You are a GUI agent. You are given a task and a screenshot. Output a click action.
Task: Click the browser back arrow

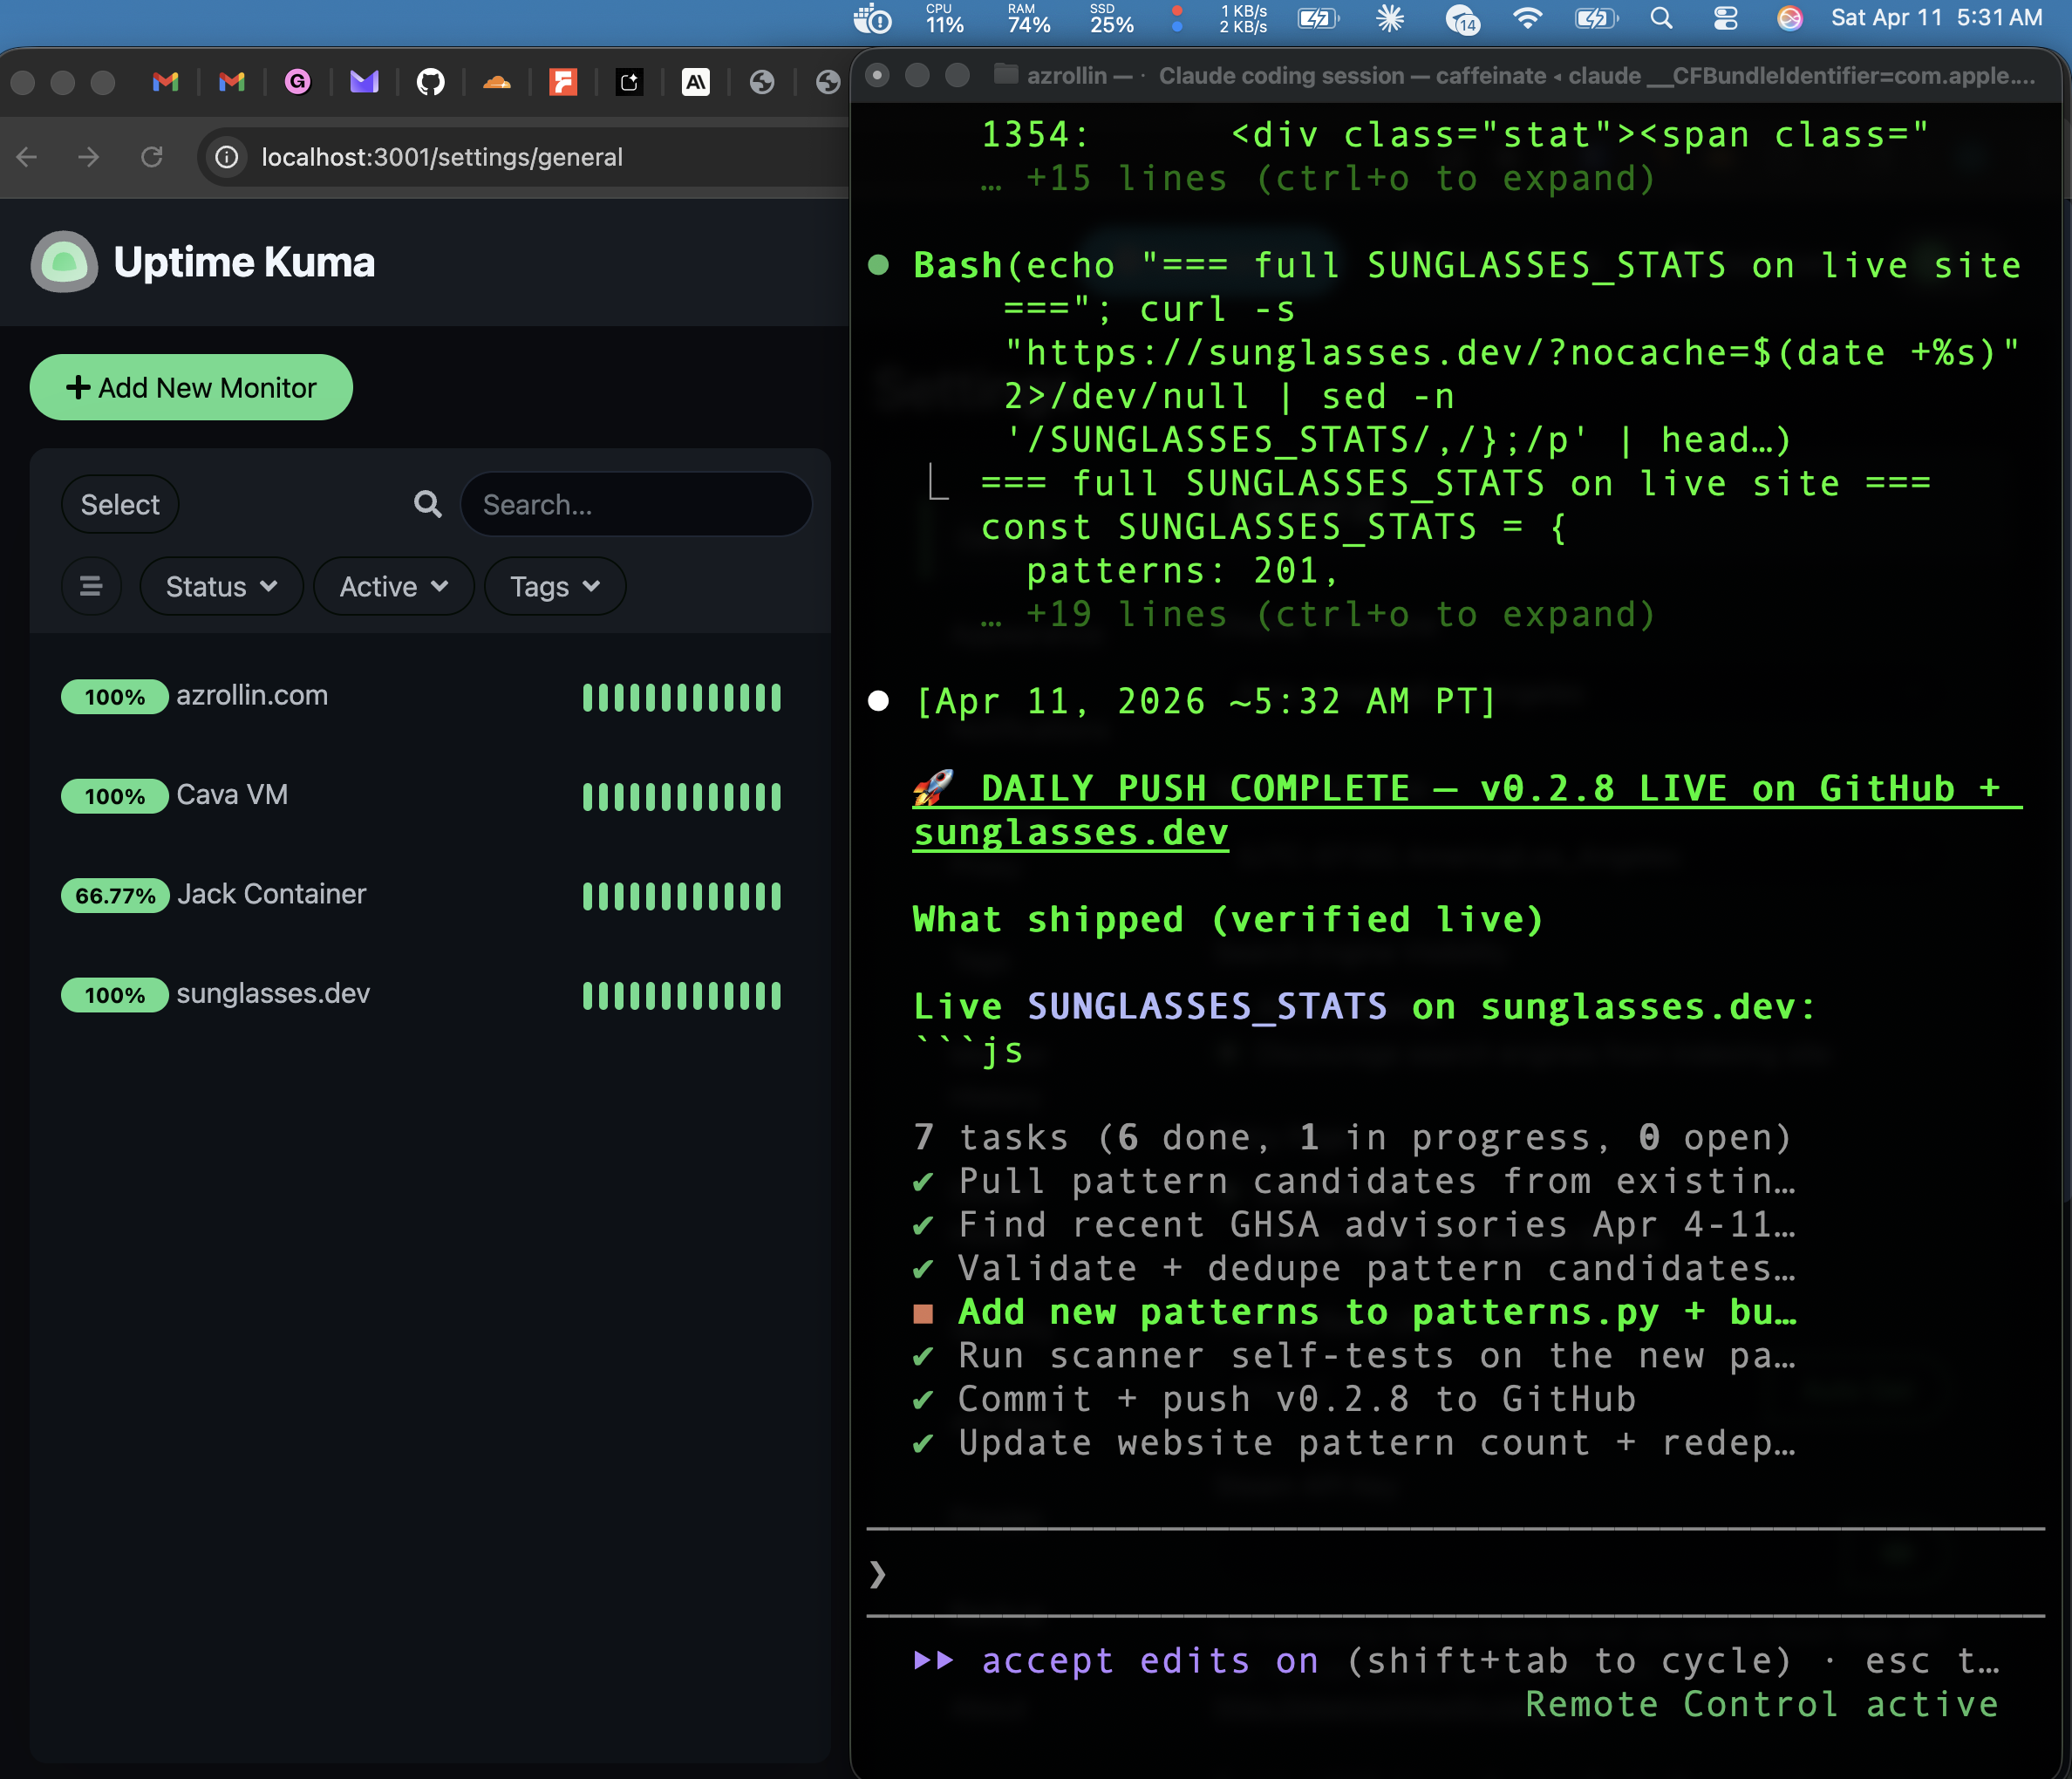25,157
